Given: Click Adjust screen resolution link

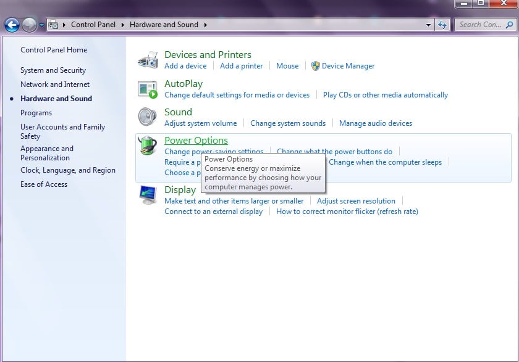Looking at the screenshot, I should click(x=356, y=201).
